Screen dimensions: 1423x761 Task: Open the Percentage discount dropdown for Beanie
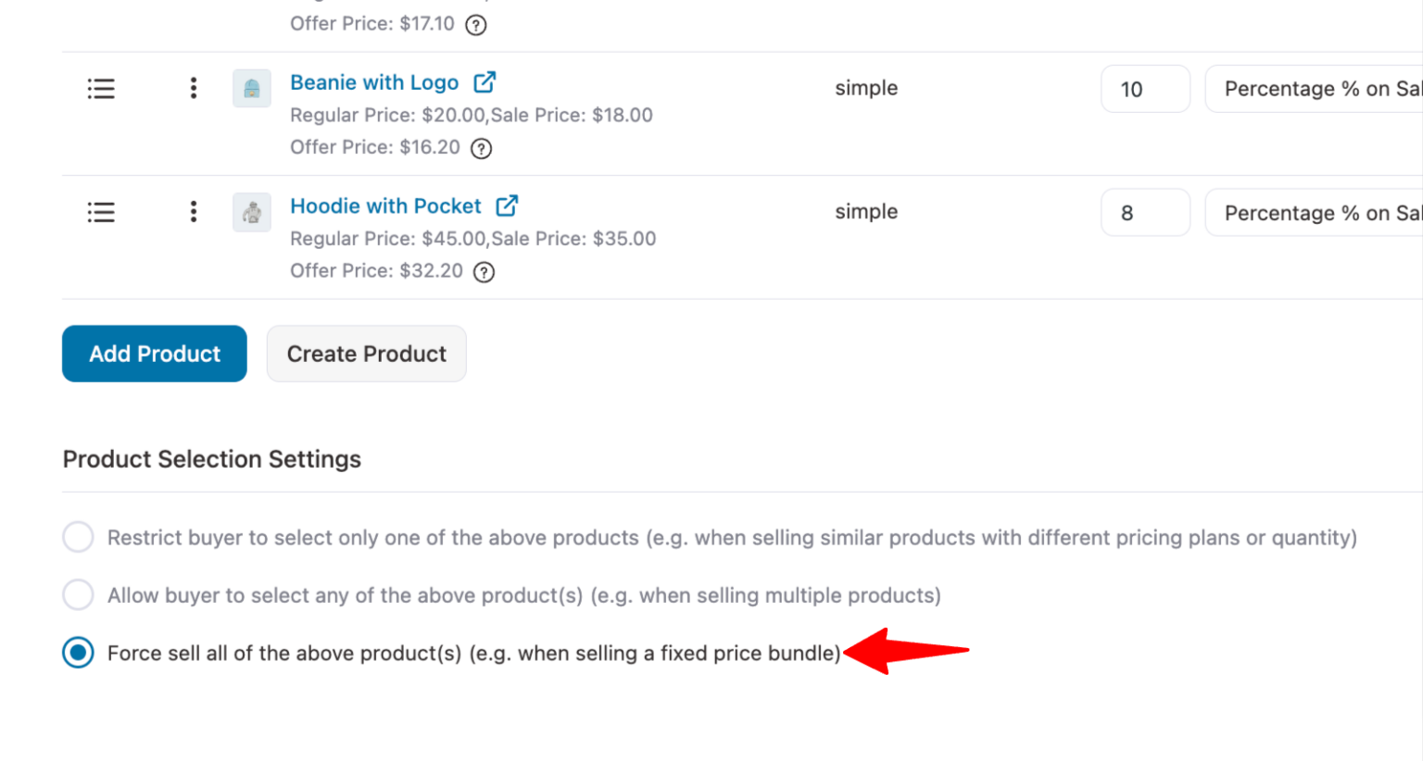(1325, 88)
